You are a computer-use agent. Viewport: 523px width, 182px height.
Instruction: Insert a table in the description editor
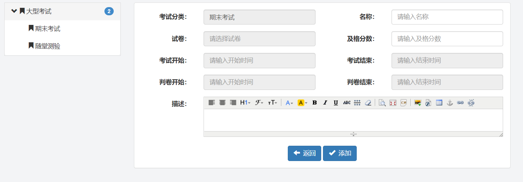(x=439, y=103)
